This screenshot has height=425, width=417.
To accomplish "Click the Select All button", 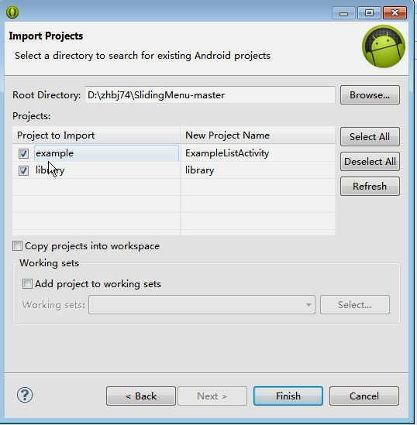I will [370, 136].
